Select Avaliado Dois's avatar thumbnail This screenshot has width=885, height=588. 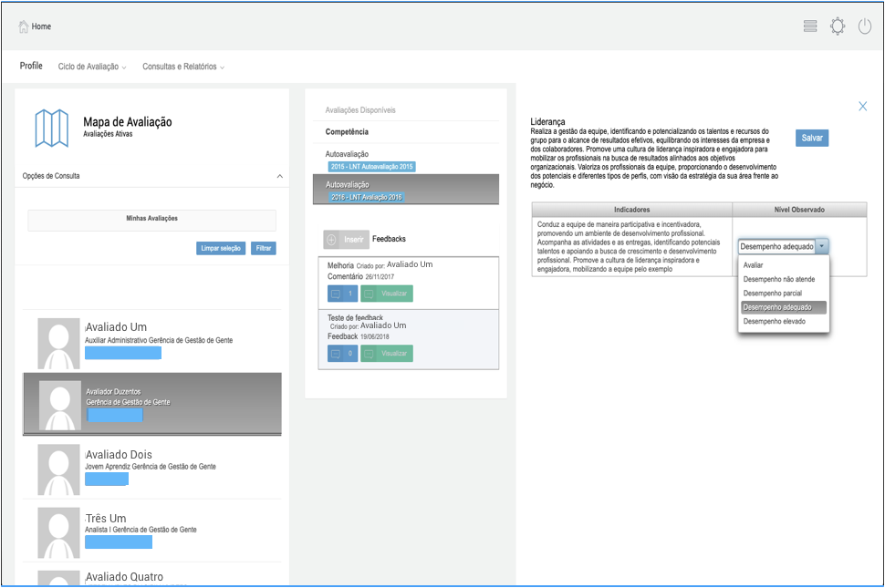point(58,469)
